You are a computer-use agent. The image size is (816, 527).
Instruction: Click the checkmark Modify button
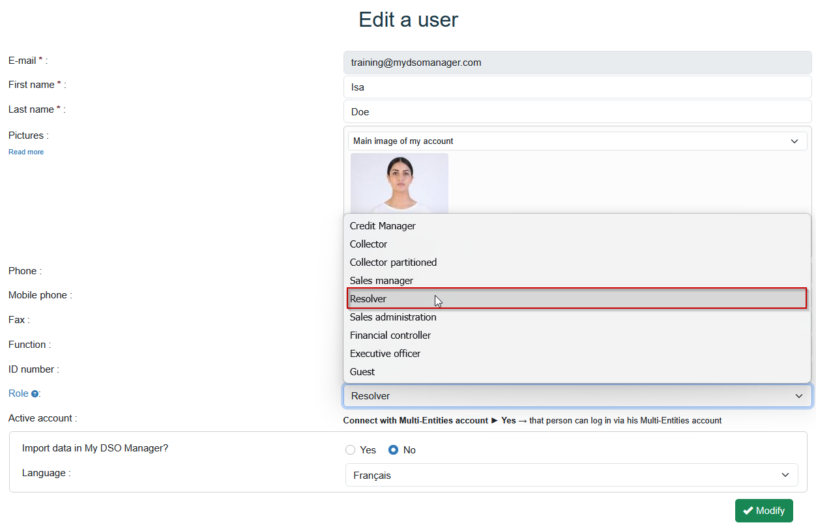[x=764, y=511]
